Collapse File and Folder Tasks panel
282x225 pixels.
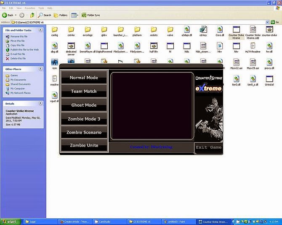[x=40, y=30]
